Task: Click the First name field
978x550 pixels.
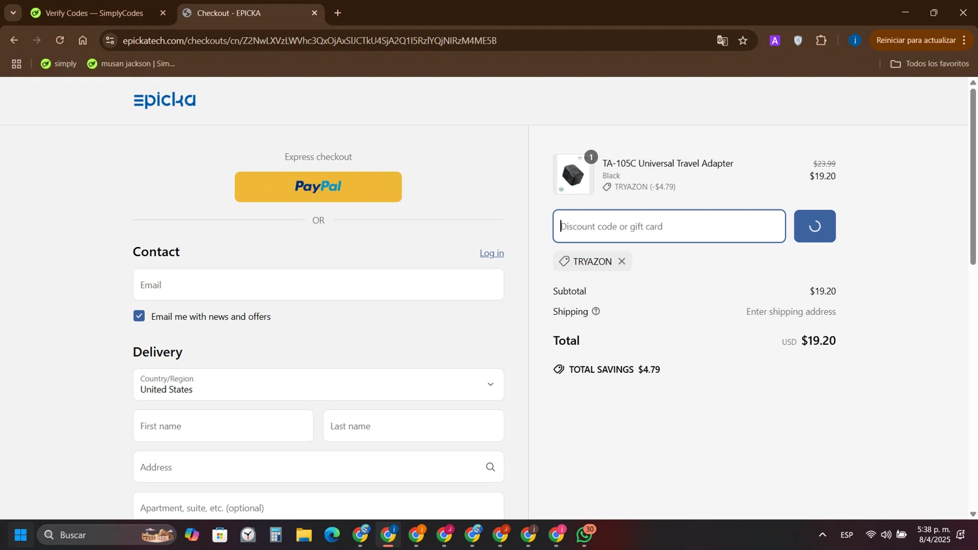Action: click(223, 426)
